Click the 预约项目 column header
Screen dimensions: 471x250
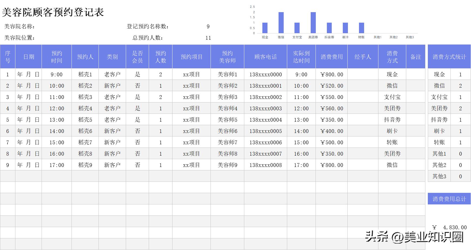coord(191,57)
